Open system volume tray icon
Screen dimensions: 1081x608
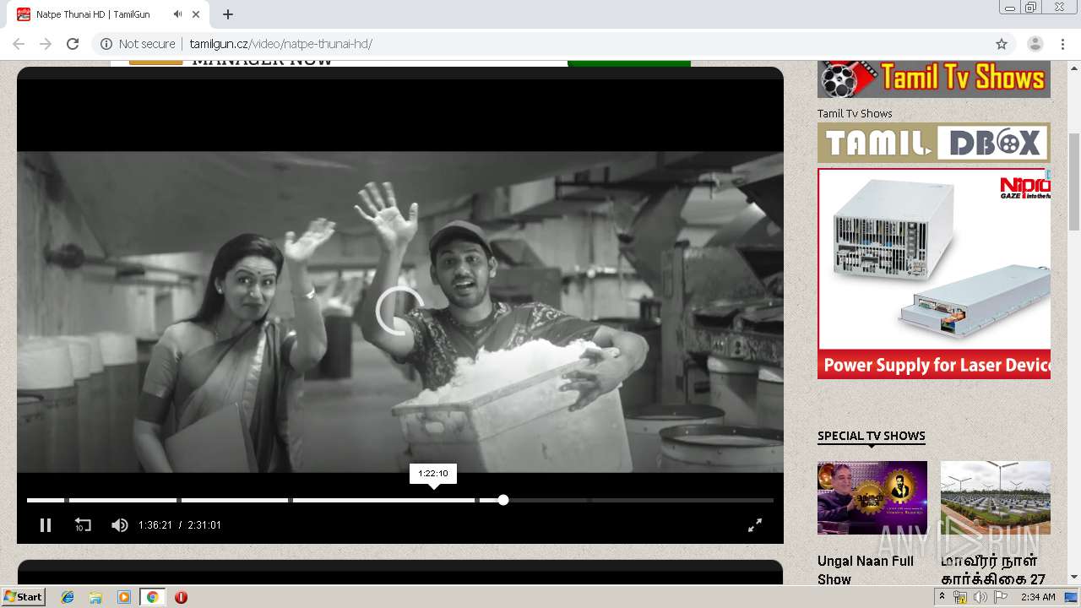(980, 597)
